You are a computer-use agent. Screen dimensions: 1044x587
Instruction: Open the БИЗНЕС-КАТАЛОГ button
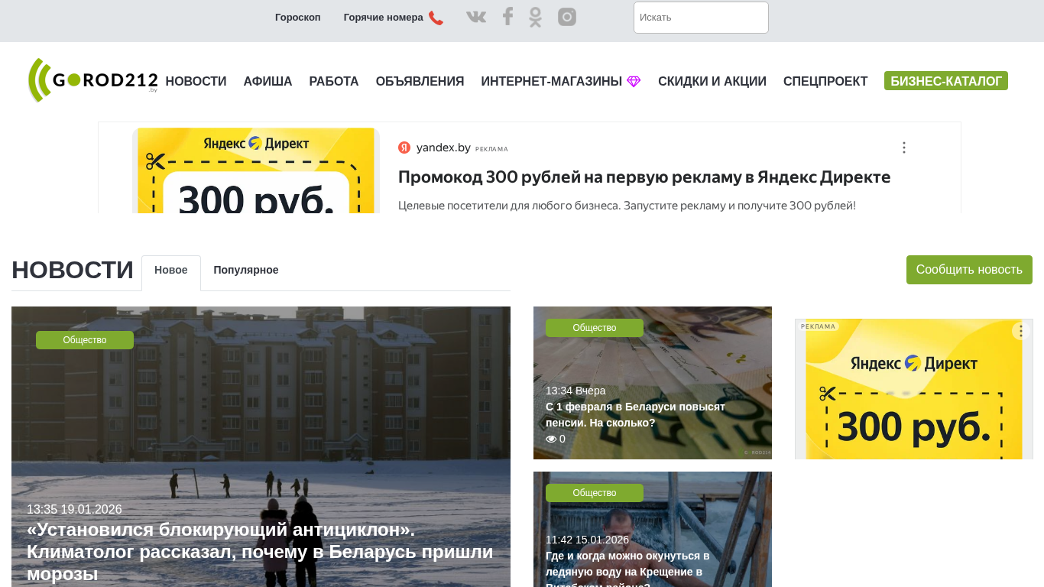click(x=946, y=81)
